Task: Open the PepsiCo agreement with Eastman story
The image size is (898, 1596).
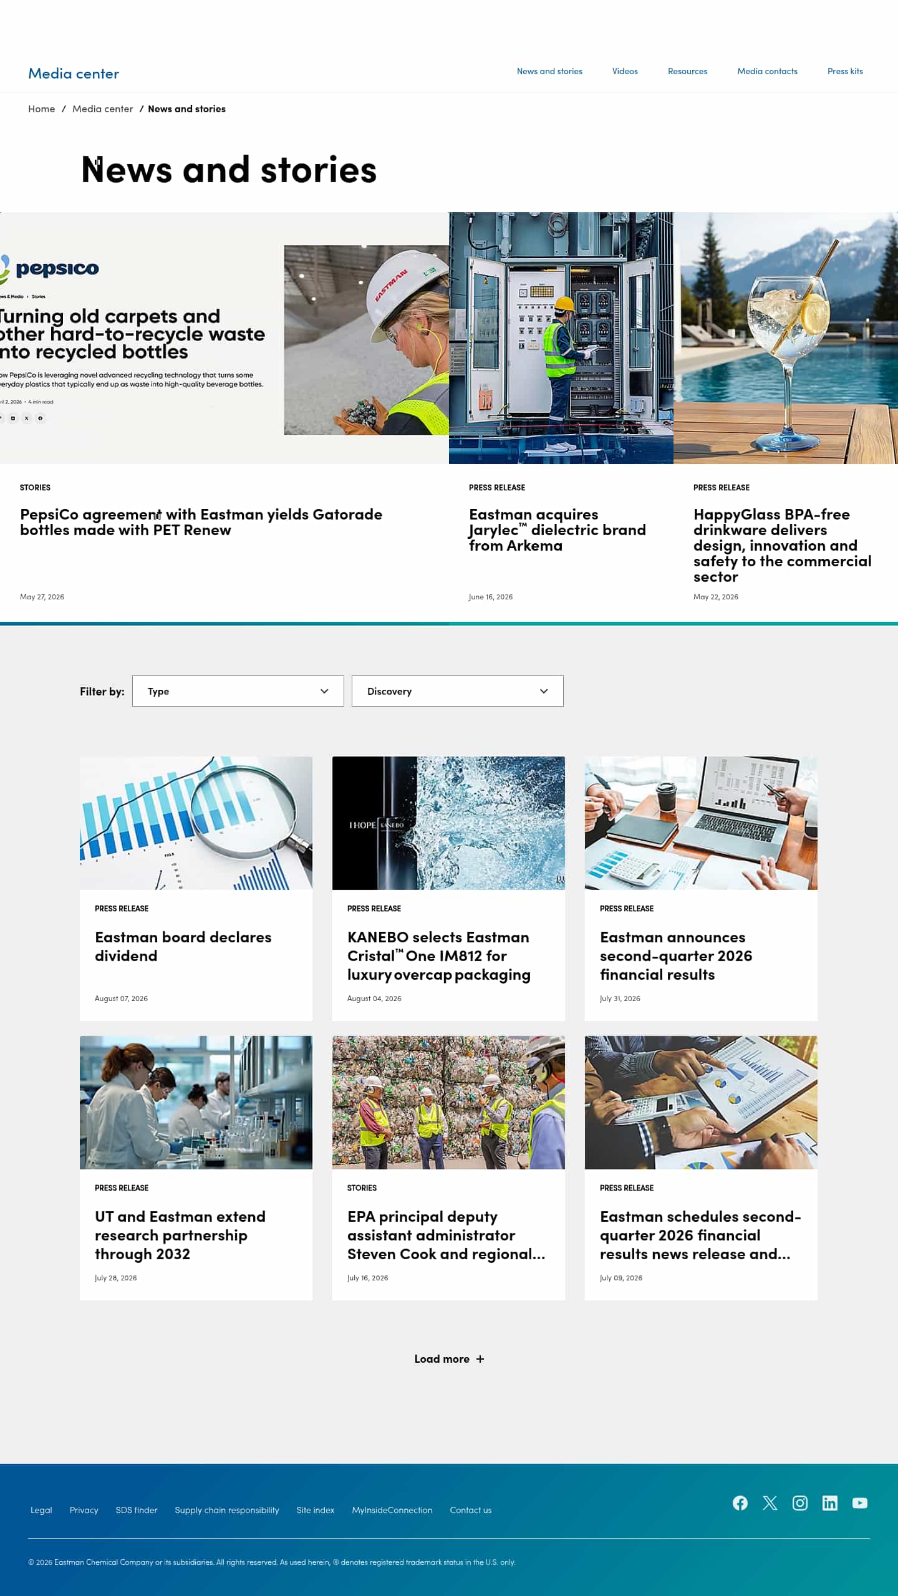Action: (x=201, y=522)
